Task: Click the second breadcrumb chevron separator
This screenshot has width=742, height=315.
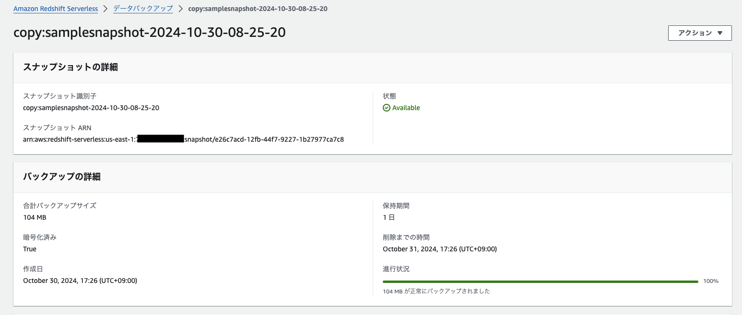Action: point(180,9)
